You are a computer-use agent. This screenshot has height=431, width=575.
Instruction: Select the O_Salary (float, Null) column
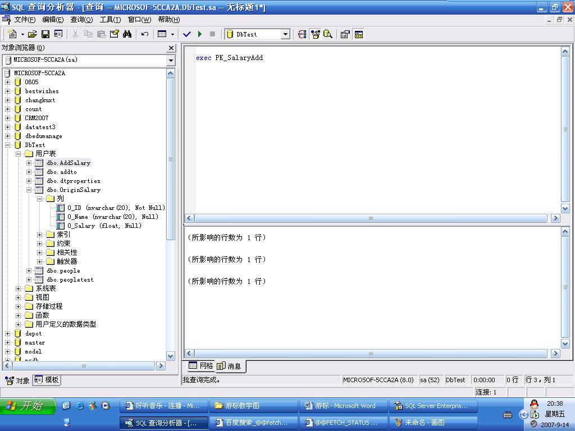pos(104,226)
